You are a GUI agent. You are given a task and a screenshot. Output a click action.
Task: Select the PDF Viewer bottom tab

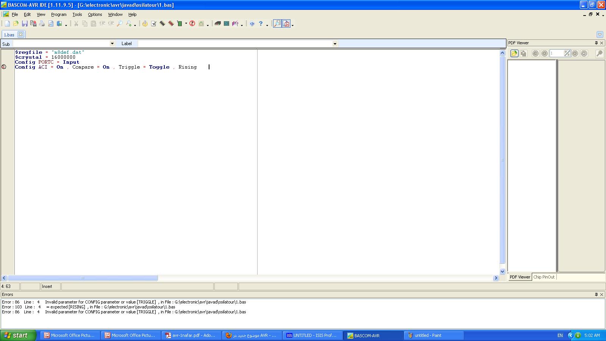[x=520, y=277]
